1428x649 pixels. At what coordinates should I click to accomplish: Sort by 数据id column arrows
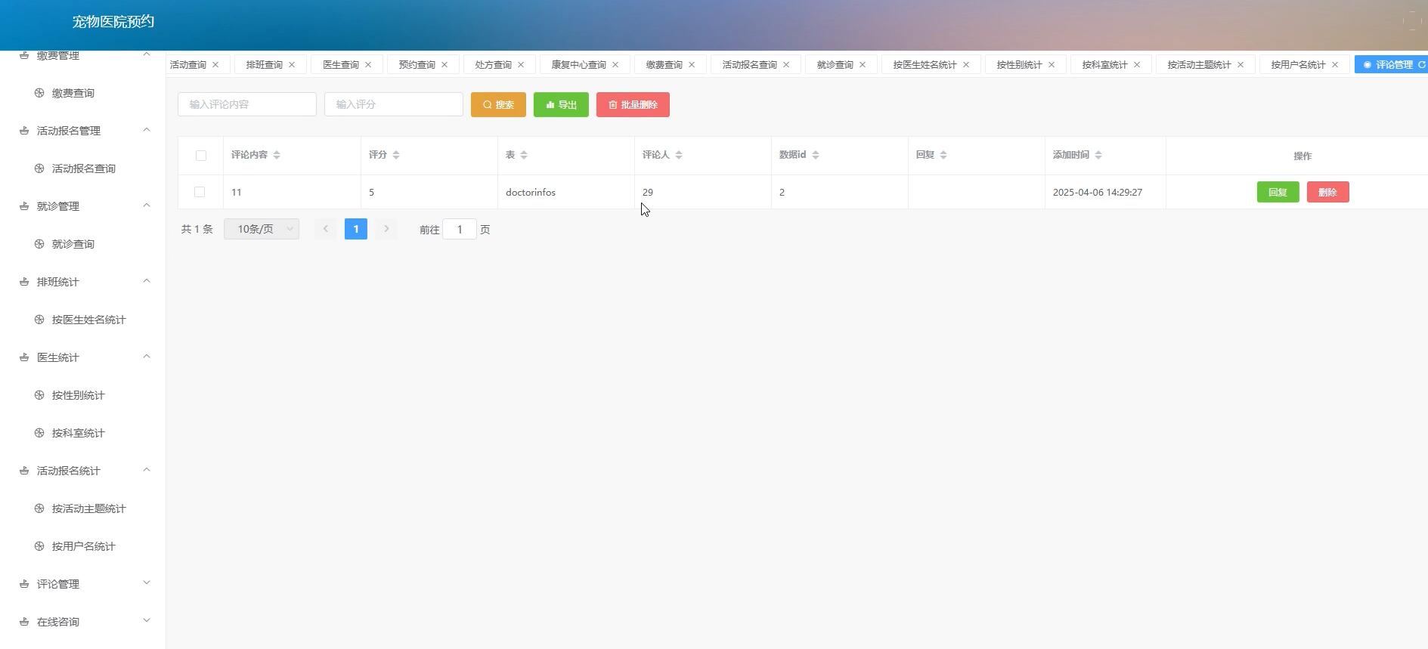coord(815,155)
